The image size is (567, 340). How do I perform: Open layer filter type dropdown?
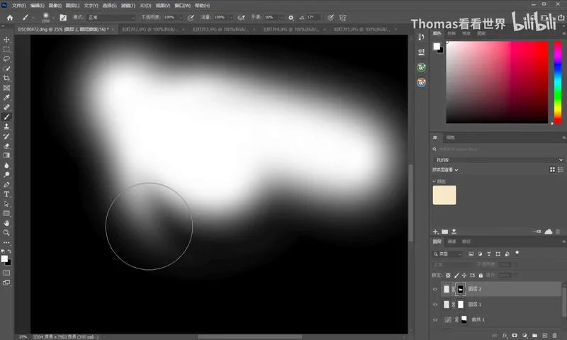pyautogui.click(x=448, y=254)
